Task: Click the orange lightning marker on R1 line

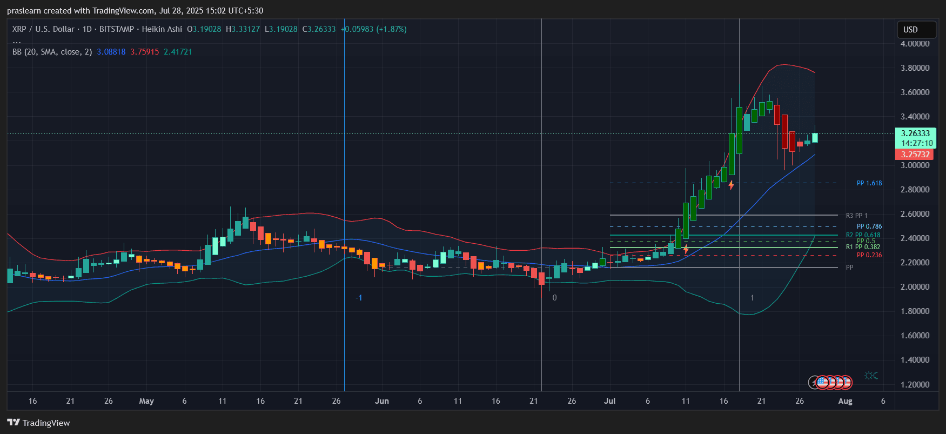Action: (x=686, y=249)
